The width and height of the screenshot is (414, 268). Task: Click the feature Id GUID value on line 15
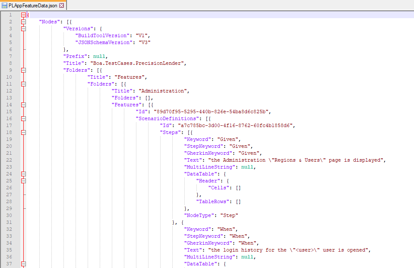[x=212, y=112]
